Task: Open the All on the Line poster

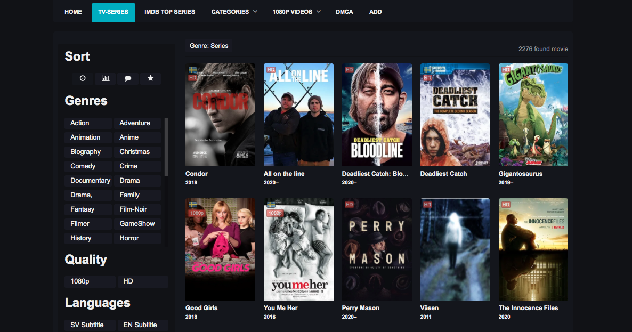Action: tap(298, 115)
